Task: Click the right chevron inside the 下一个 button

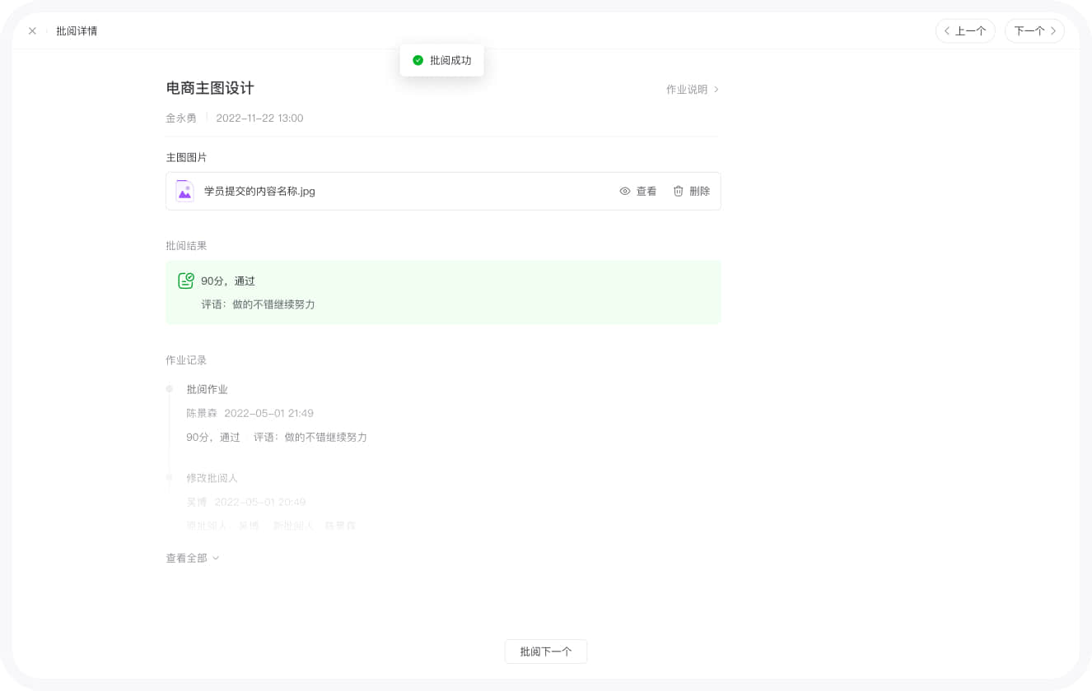Action: pos(1052,30)
